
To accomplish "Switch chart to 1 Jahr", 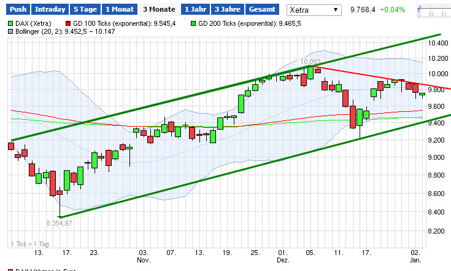I will point(195,10).
